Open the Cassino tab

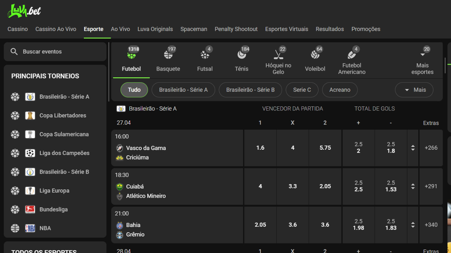(18, 29)
